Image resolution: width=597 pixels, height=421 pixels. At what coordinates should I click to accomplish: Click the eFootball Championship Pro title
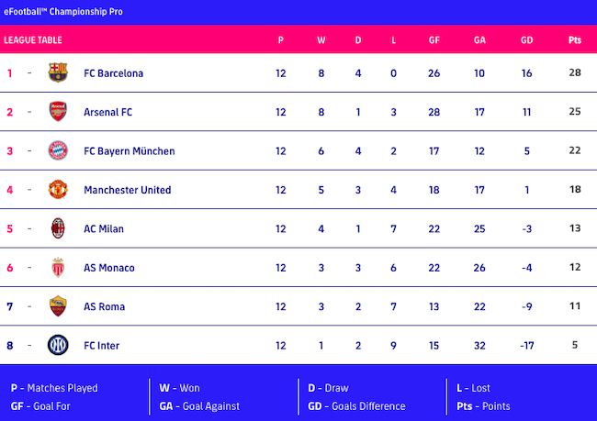pyautogui.click(x=63, y=12)
